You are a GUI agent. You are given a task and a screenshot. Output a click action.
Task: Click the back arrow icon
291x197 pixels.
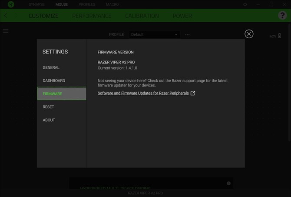pos(6,16)
